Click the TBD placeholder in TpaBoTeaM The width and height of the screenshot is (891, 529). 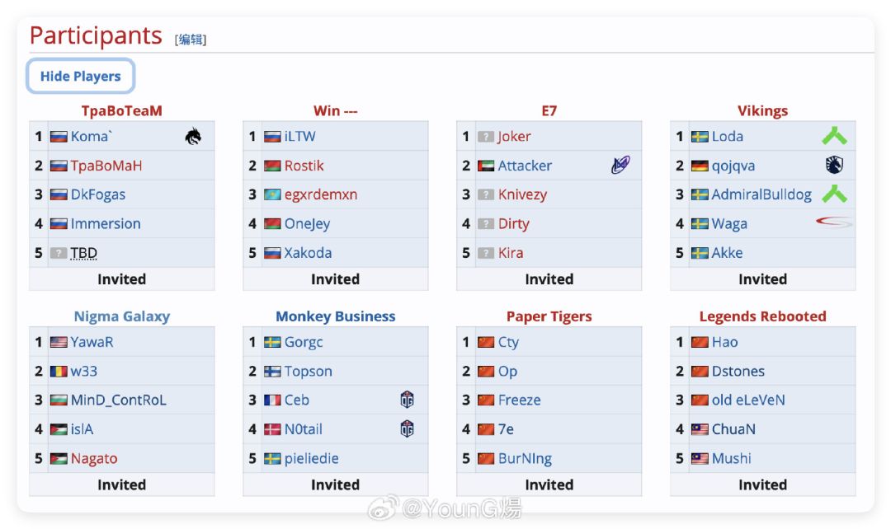(84, 253)
